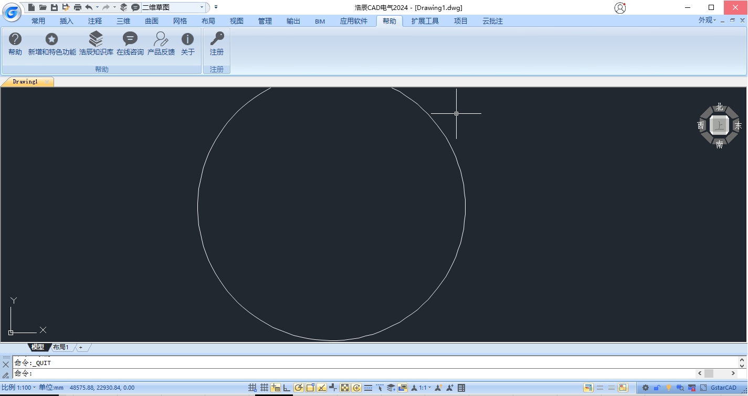The height and width of the screenshot is (396, 748).
Task: Click the light bulb icon in status bar
Action: click(x=669, y=388)
